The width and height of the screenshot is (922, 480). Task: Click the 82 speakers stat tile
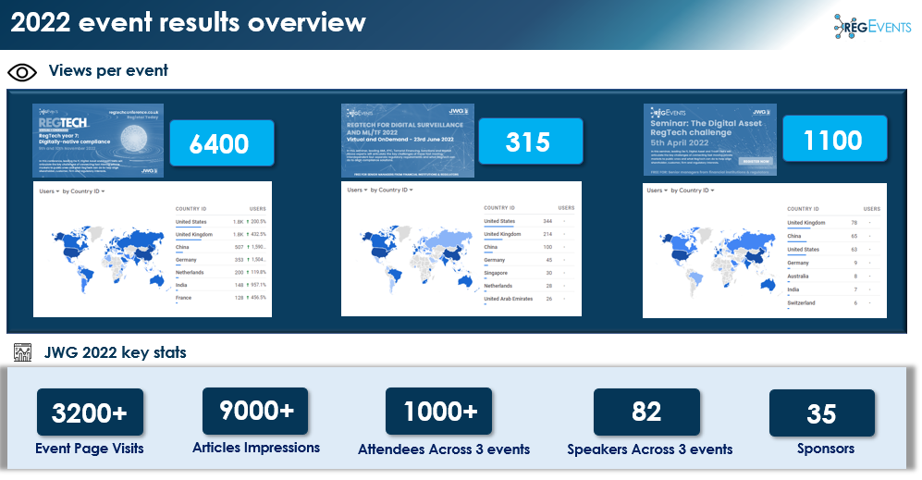click(x=646, y=412)
